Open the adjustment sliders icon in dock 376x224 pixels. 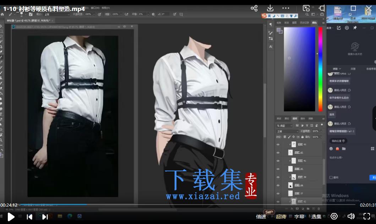(x=271, y=39)
